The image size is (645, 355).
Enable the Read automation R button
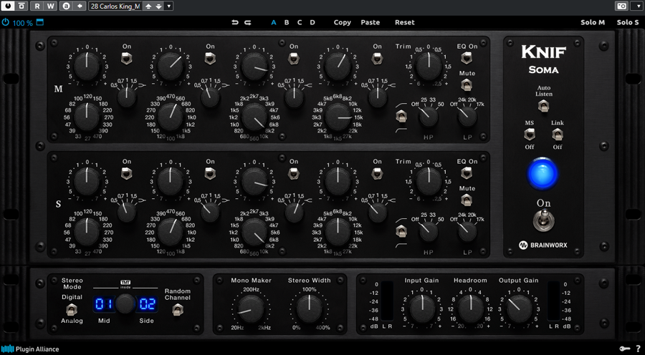pyautogui.click(x=37, y=6)
